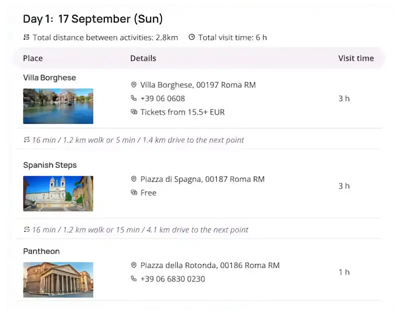Click the phone icon beside +39 06 6830 0230
This screenshot has width=401, height=319.
coord(134,278)
